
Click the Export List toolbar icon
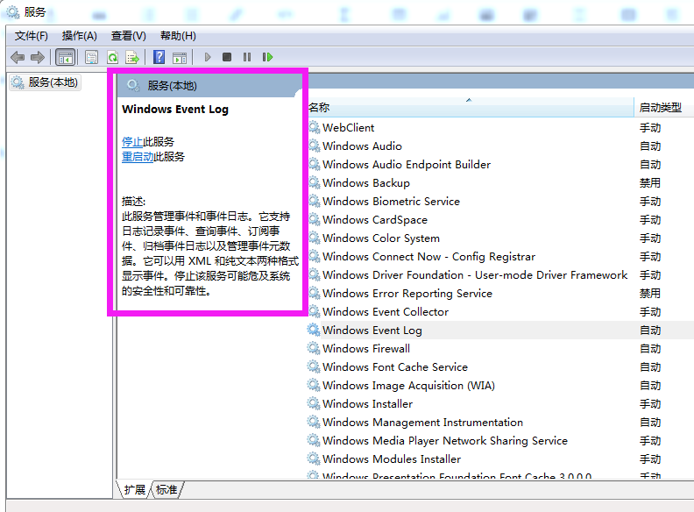(x=132, y=57)
